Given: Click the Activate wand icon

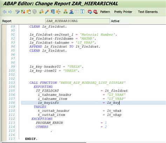Looking at the screenshot, I should (47, 12).
